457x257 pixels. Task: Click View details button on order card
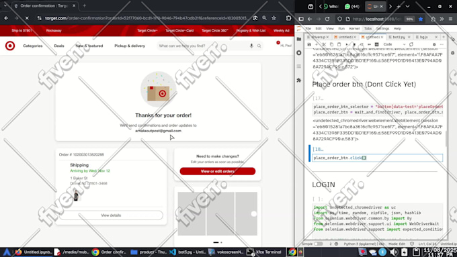point(111,215)
